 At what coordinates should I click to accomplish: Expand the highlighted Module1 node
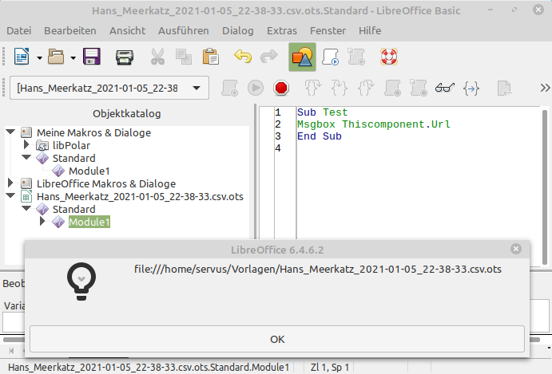click(42, 221)
